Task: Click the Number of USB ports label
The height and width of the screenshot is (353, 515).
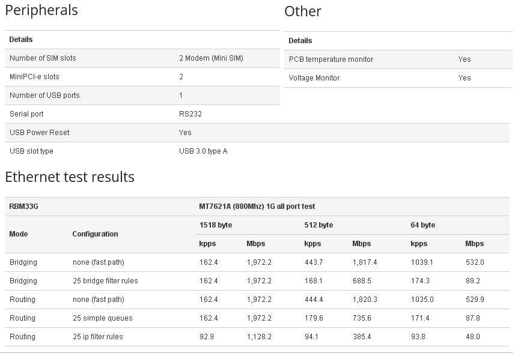Action: tap(44, 95)
